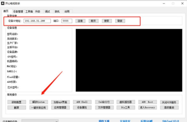Click the 解锁System button
Screen dimensions: 187x122
tap(39, 102)
